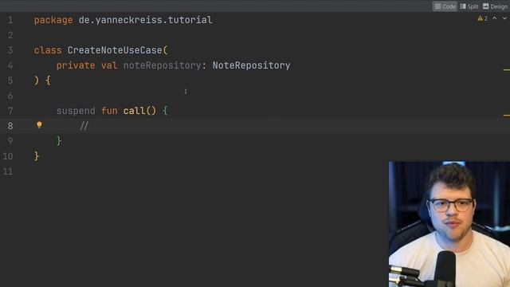Screen dimensions: 510x287
Task: Switch editor to Code view
Action: click(x=445, y=6)
